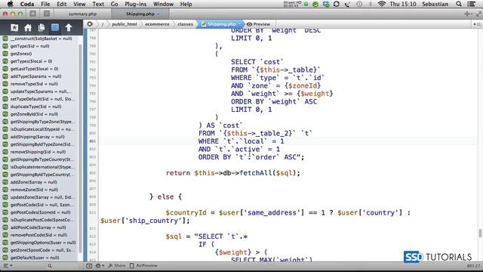The height and width of the screenshot is (272, 483).
Task: Click the Home icon in sidebar toolbar
Action: click(x=28, y=28)
